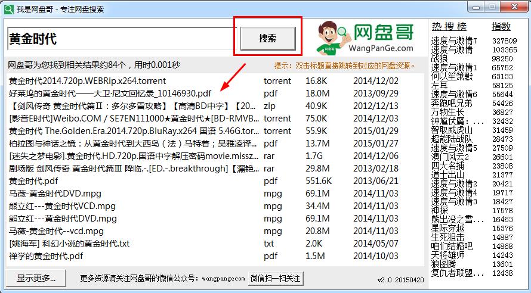Choose 狼图腾 from hot search list
The image size is (531, 293).
(x=443, y=264)
